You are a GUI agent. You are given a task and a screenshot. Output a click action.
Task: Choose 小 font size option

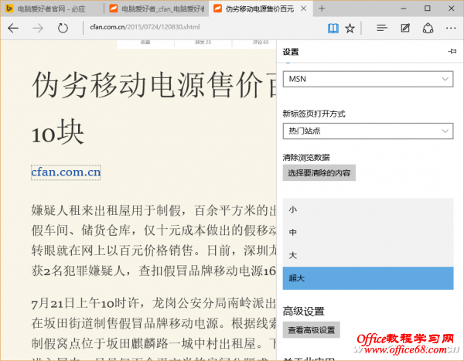368,209
